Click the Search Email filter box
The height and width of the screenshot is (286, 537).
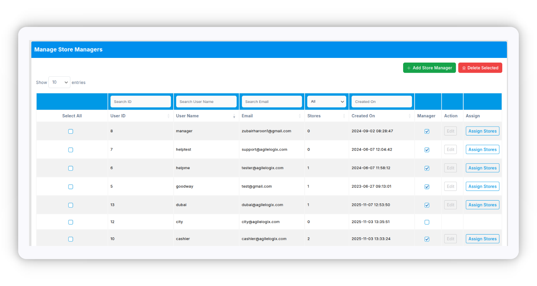pos(272,102)
